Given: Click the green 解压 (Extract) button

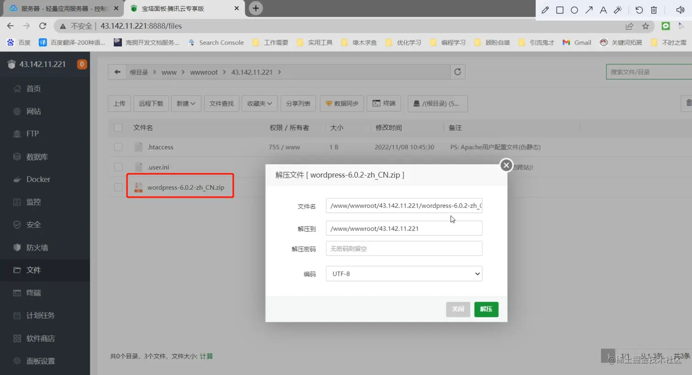Looking at the screenshot, I should [x=486, y=309].
